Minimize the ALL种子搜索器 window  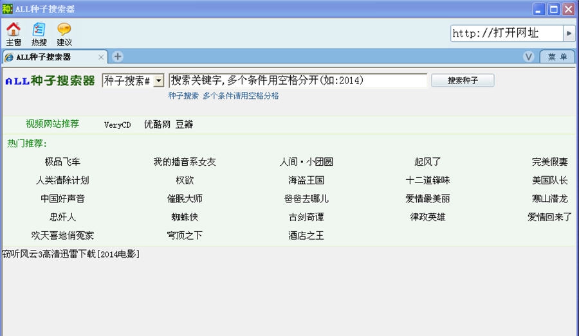[x=539, y=9]
